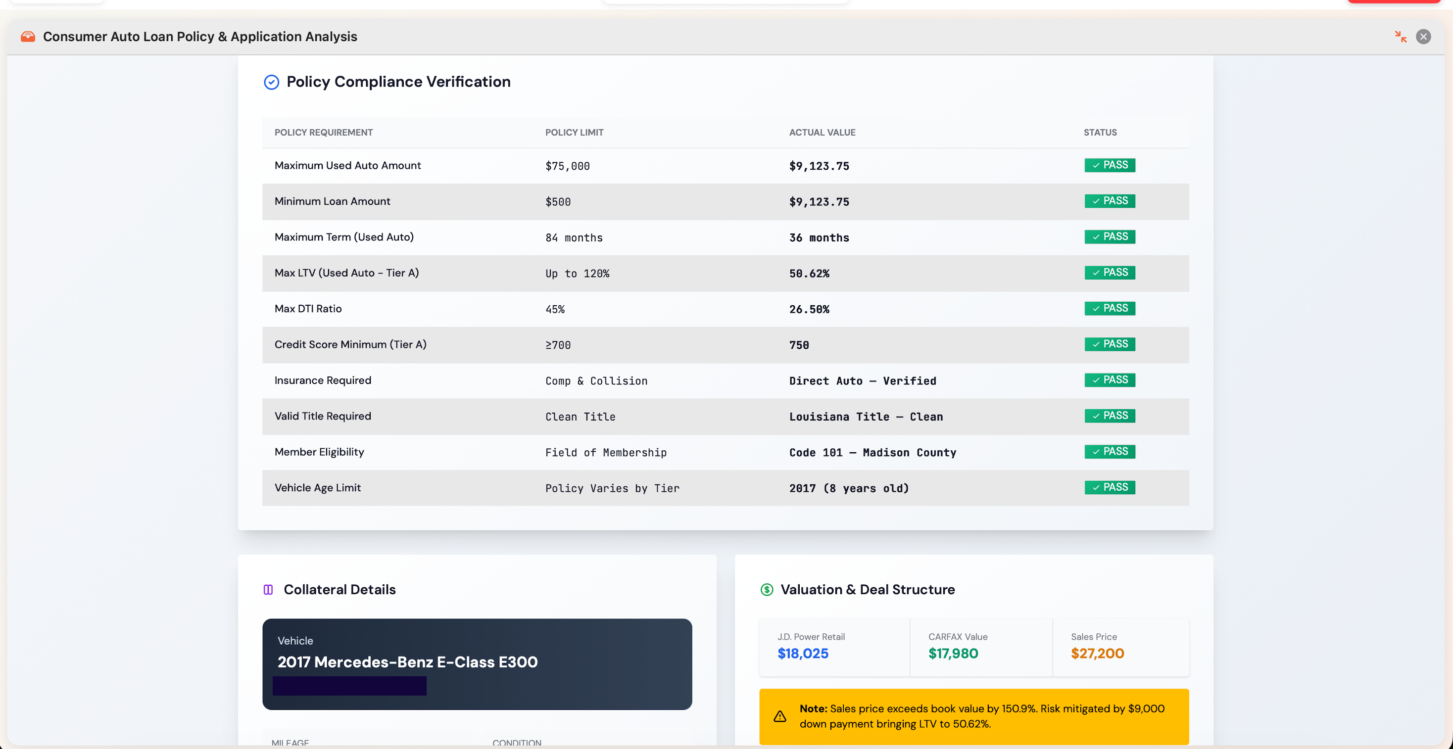Viewport: 1453px width, 749px height.
Task: Click the blue checkmark icon beside Policy Compliance Verification
Action: pyautogui.click(x=271, y=82)
